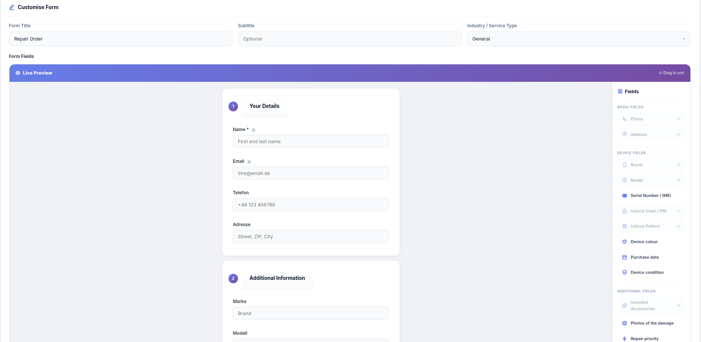Add the Unlock Pattern field
The image size is (701, 342).
(x=644, y=226)
